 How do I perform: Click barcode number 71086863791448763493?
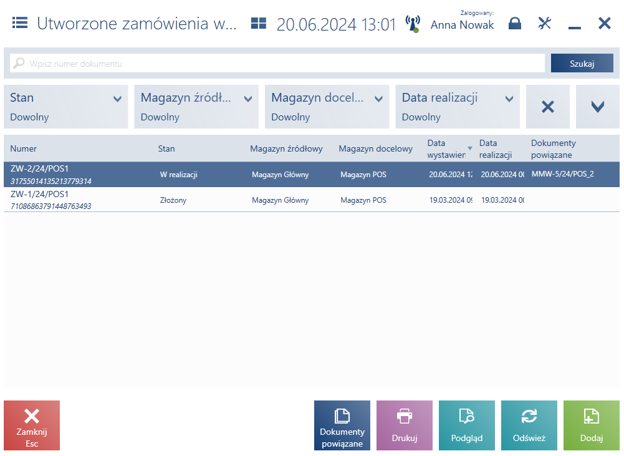[51, 206]
